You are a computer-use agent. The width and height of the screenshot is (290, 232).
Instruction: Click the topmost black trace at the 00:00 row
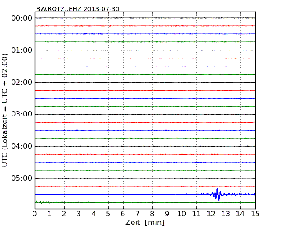[x=134, y=18]
